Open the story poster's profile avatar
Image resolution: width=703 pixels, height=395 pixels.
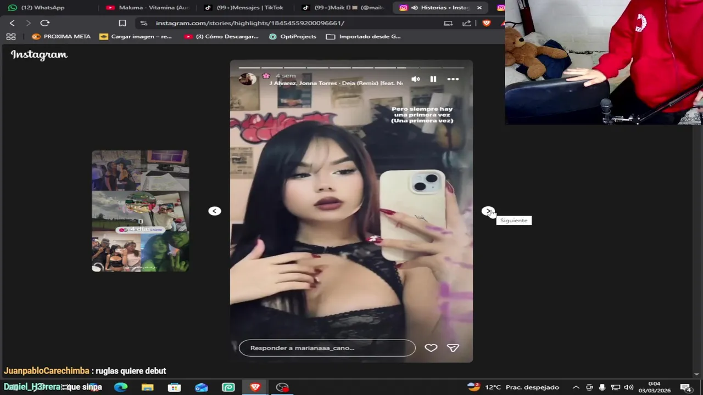[x=248, y=79]
